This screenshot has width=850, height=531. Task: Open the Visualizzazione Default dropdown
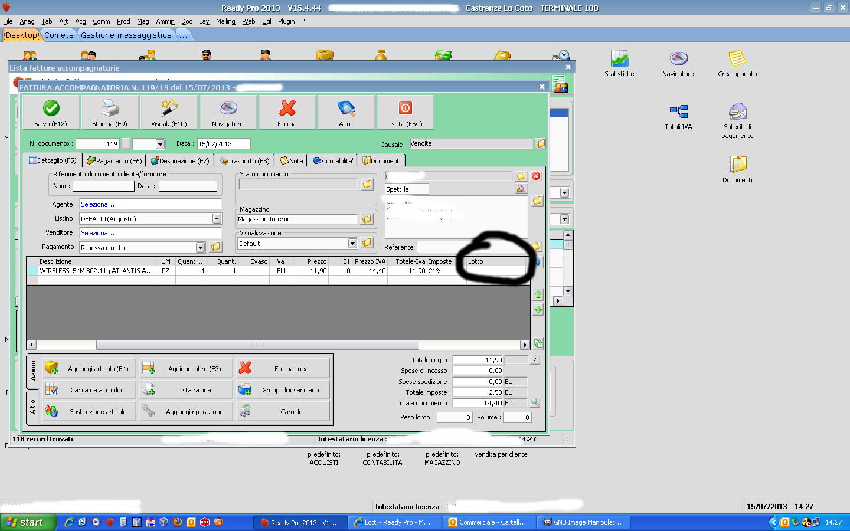click(x=352, y=244)
